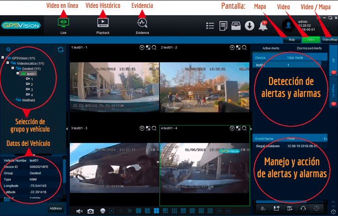Switch screen to Video/Map mode
Viewport: 338px width, 216px height.
[329, 40]
